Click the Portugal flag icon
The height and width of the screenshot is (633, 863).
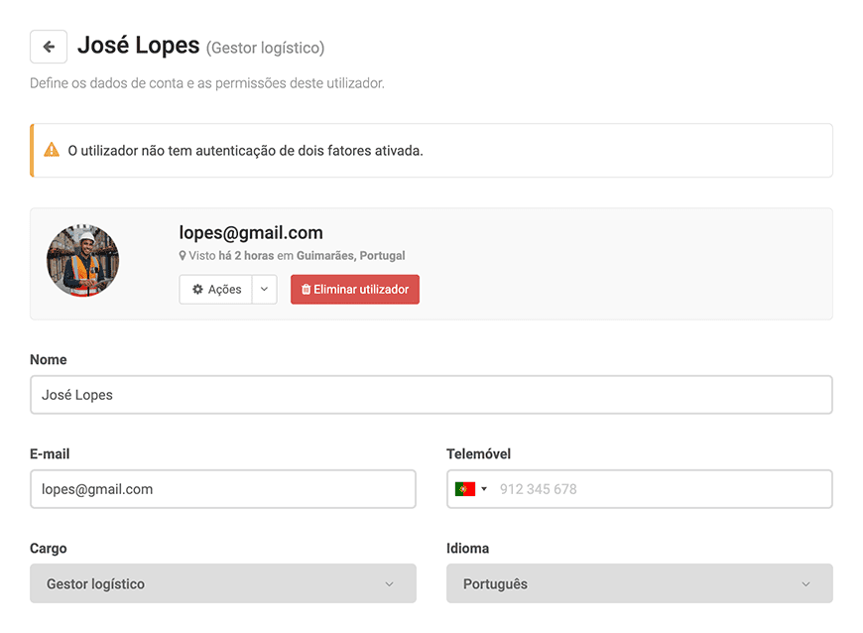pyautogui.click(x=465, y=489)
